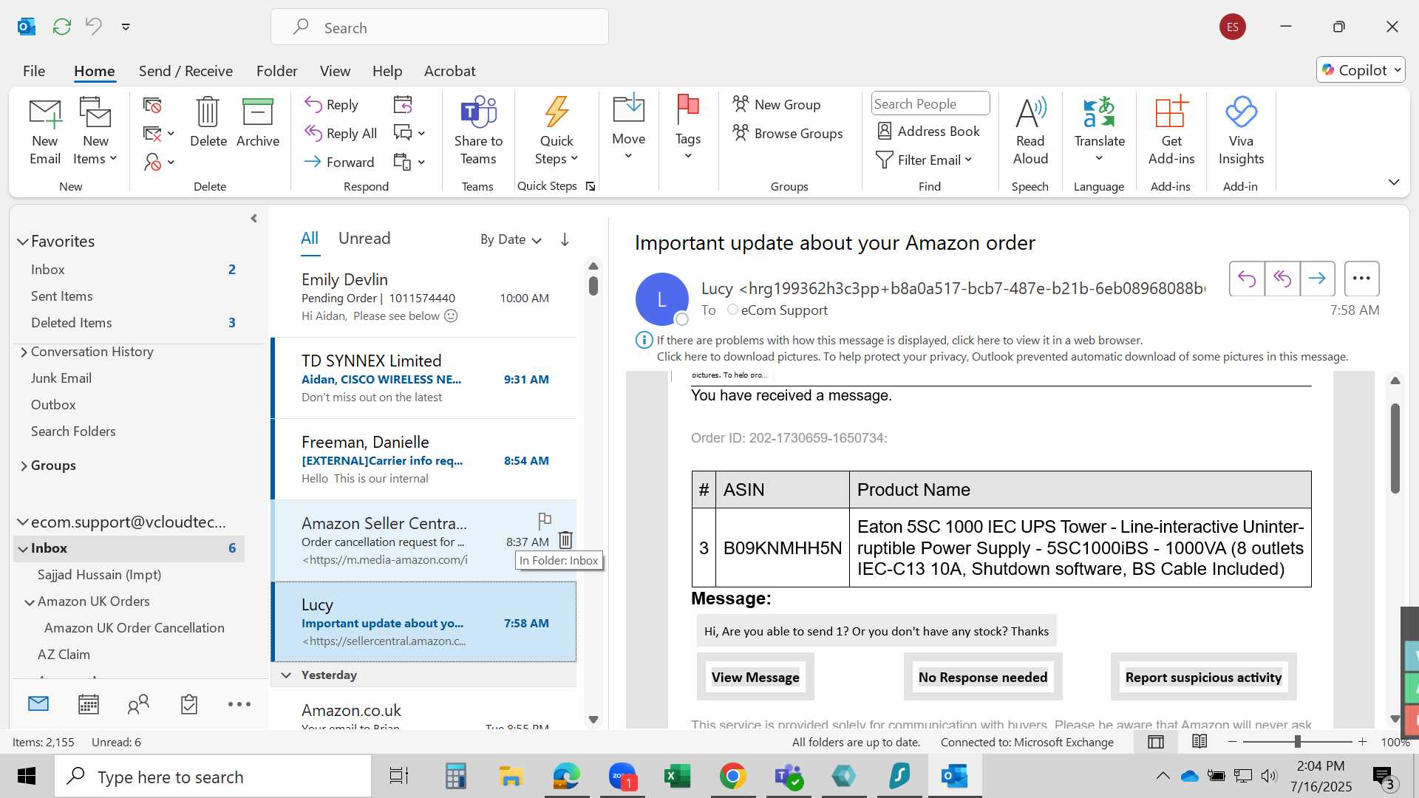Viewport: 1419px width, 798px height.
Task: Click New Group
Action: [777, 104]
